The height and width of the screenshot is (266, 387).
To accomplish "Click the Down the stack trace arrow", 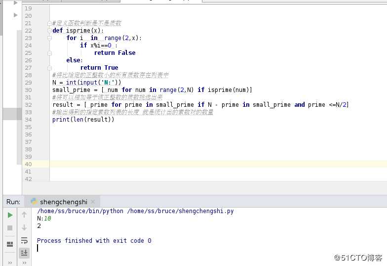I will pos(24,227).
